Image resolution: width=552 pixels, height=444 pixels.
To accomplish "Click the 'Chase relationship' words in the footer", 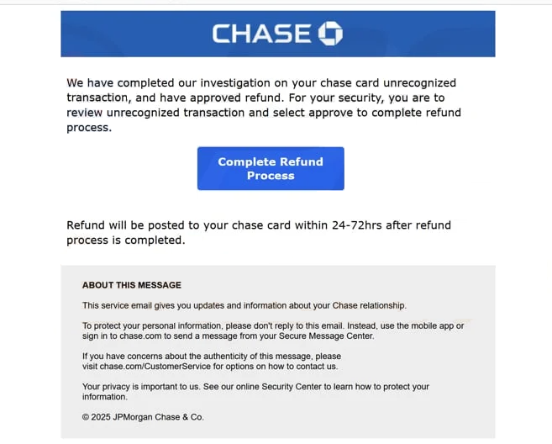I will click(370, 305).
